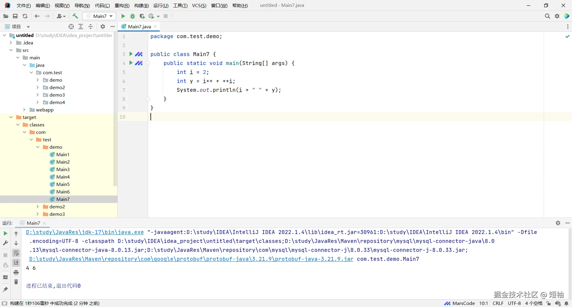Collapse the src folder in the project tree

11,50
